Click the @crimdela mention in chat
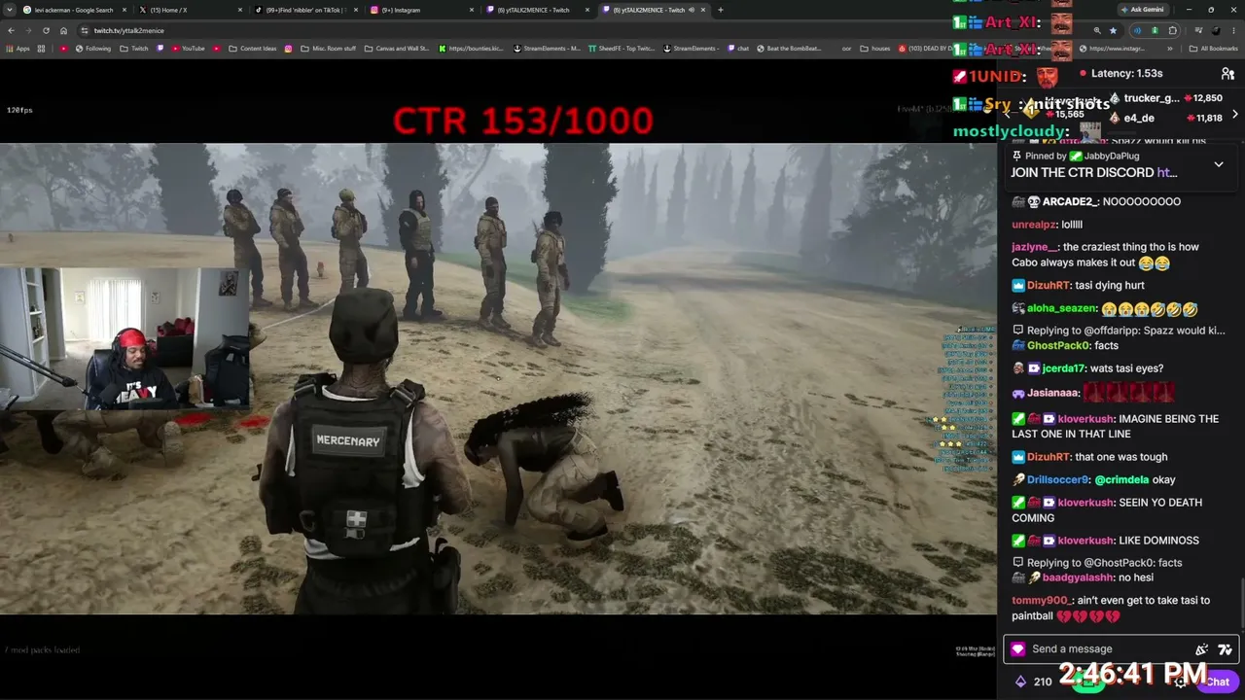Viewport: 1245px width, 700px height. (x=1122, y=480)
